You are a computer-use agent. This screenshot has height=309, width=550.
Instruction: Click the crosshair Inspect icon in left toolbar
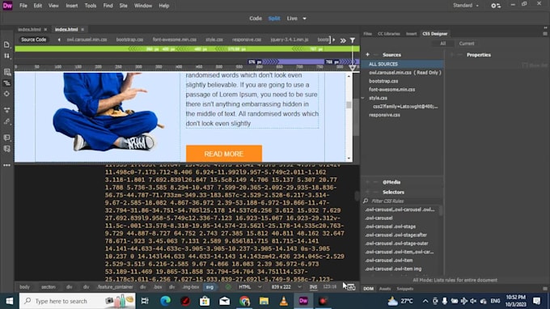(x=6, y=94)
